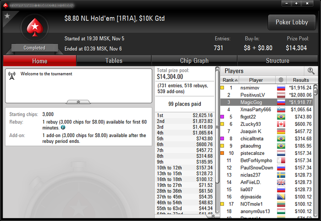Click the PokerStars spade logo
Screen dimensions: 321x221
click(35, 28)
